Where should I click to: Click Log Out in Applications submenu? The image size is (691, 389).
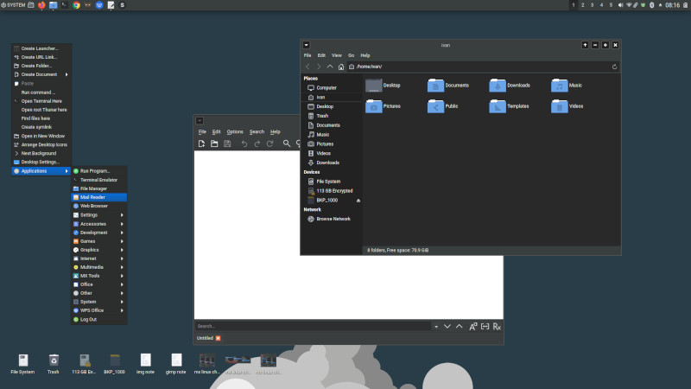click(x=99, y=319)
